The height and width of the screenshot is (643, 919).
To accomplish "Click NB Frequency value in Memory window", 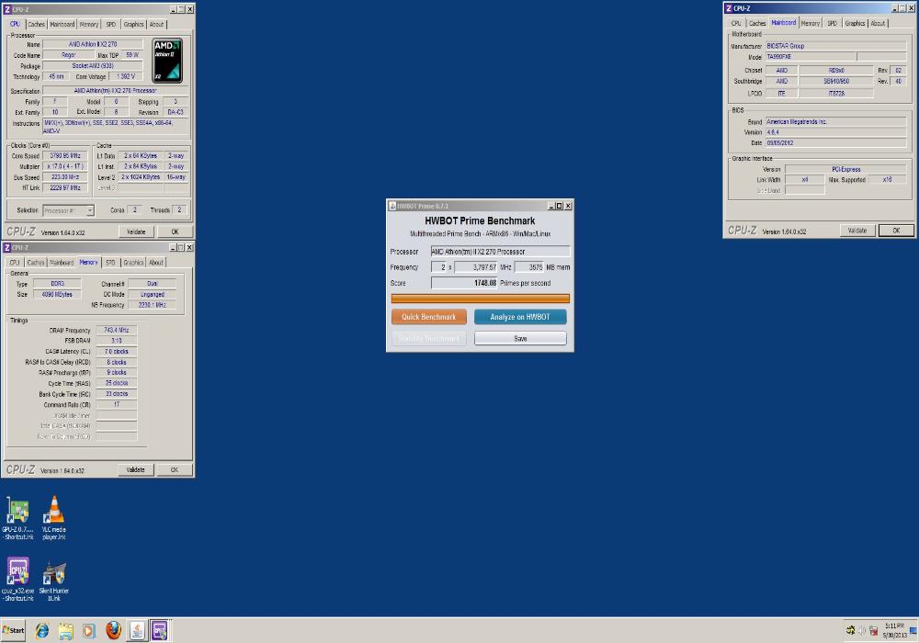I will [152, 305].
